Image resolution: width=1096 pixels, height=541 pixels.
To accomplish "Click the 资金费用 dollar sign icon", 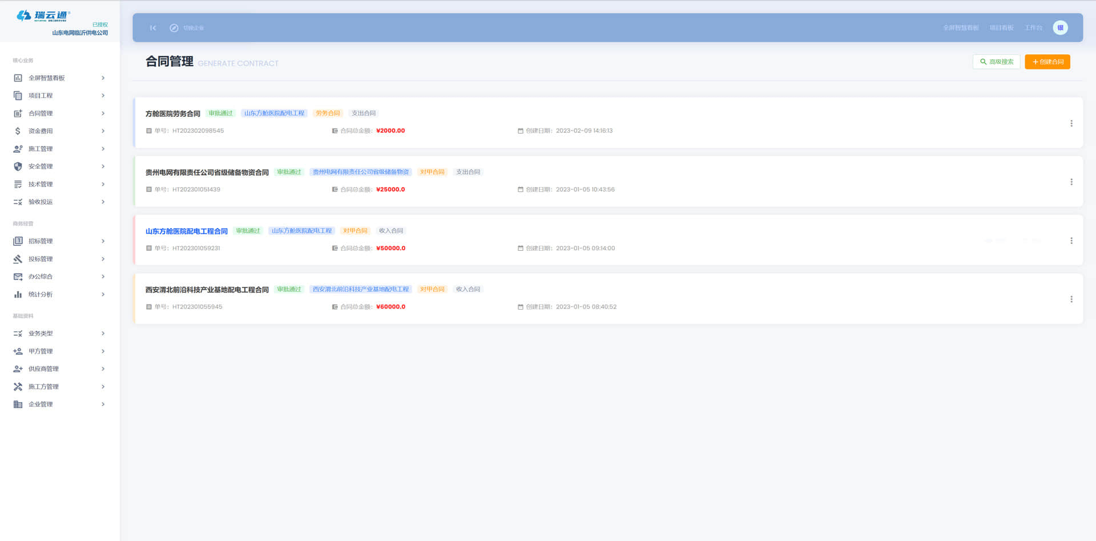I will tap(18, 131).
